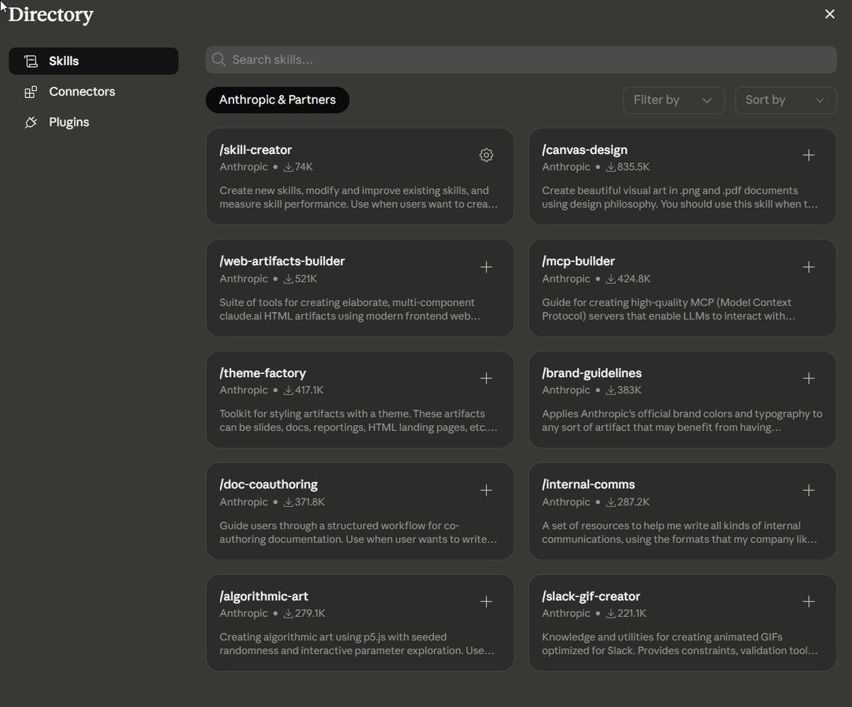Close the Directory dialog
This screenshot has width=852, height=707.
[x=829, y=14]
